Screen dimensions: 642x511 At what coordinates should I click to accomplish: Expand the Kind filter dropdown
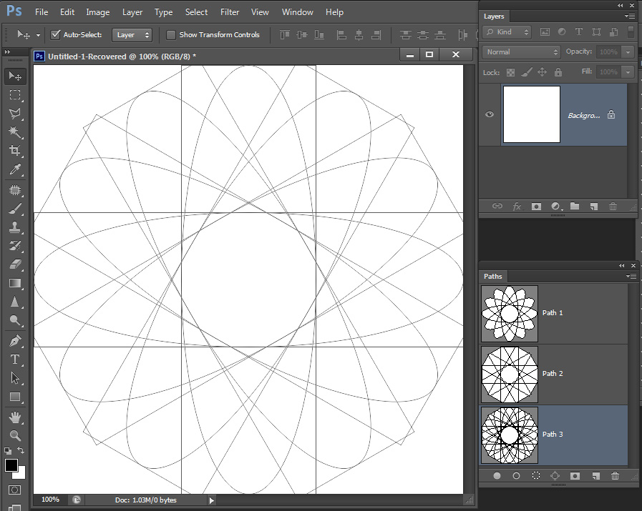coord(507,32)
